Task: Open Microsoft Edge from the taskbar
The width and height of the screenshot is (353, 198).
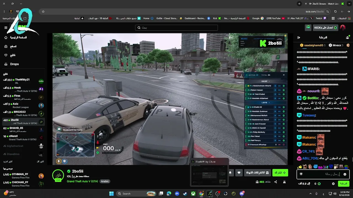Action: point(169,194)
